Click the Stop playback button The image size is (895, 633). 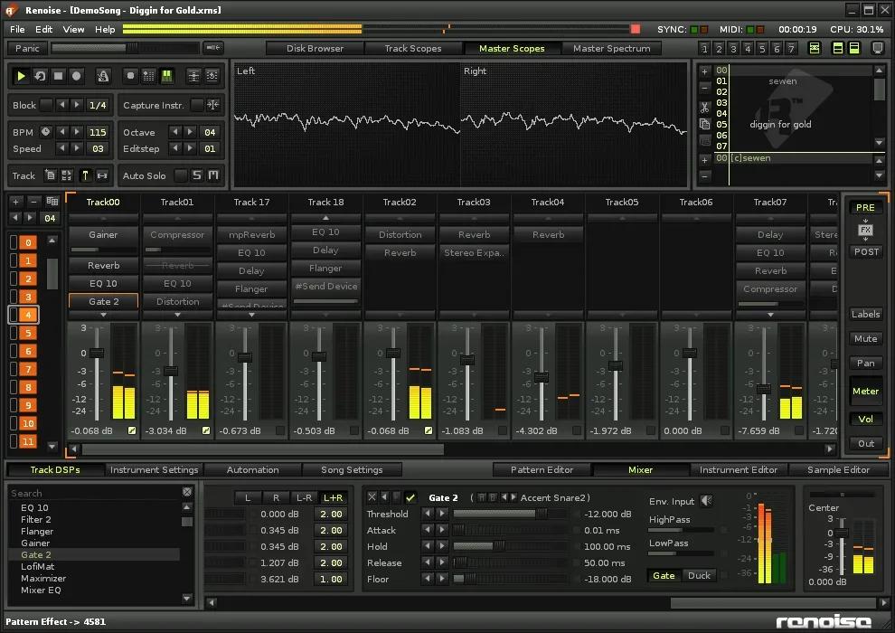tap(58, 77)
